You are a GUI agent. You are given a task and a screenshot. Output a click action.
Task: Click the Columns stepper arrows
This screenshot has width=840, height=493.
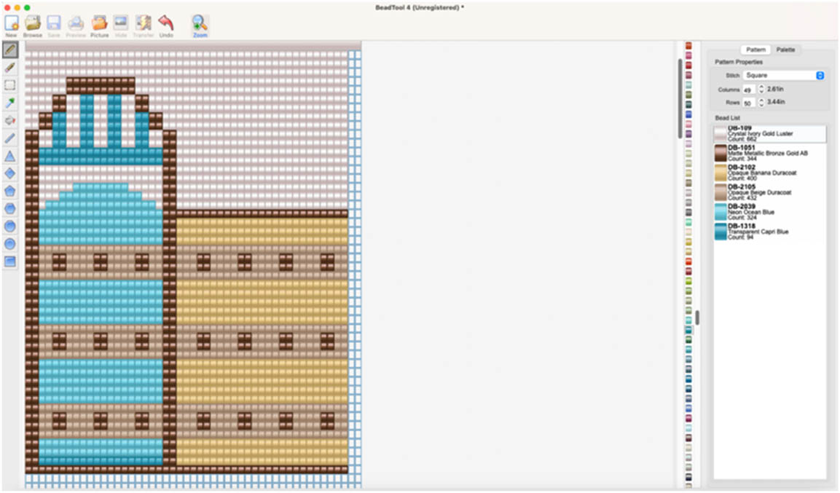pos(761,89)
